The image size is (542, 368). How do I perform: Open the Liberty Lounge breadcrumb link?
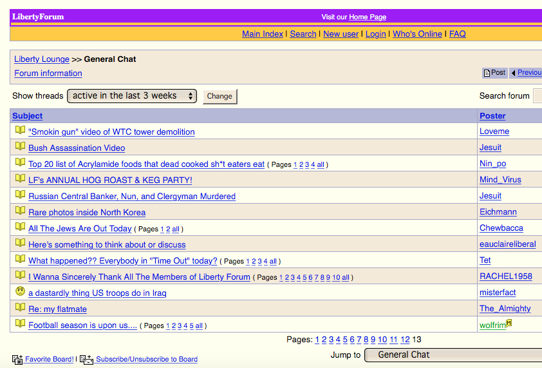[x=42, y=59]
